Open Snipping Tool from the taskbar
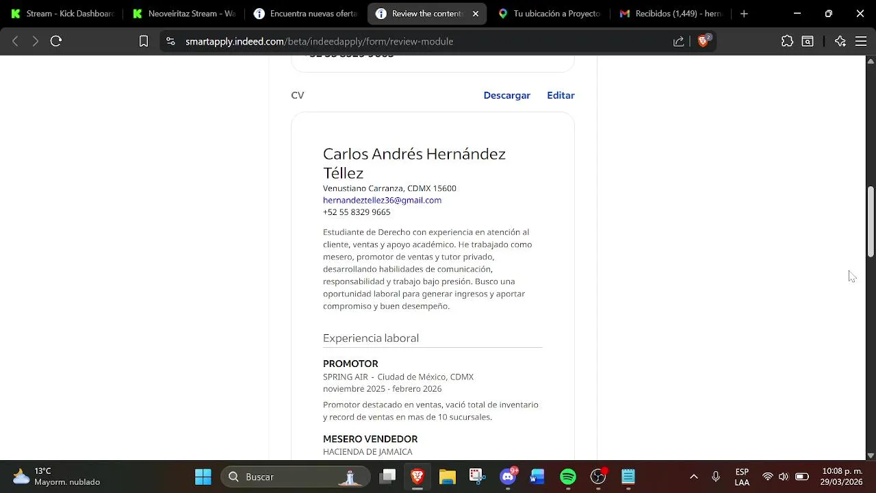876x493 pixels. pos(477,477)
